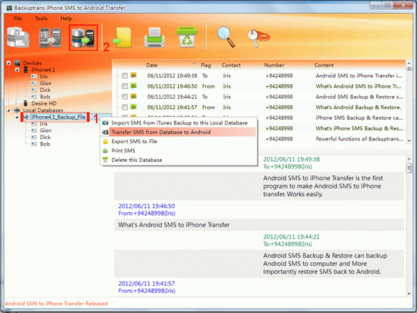Open the Tools menu

tap(41, 18)
